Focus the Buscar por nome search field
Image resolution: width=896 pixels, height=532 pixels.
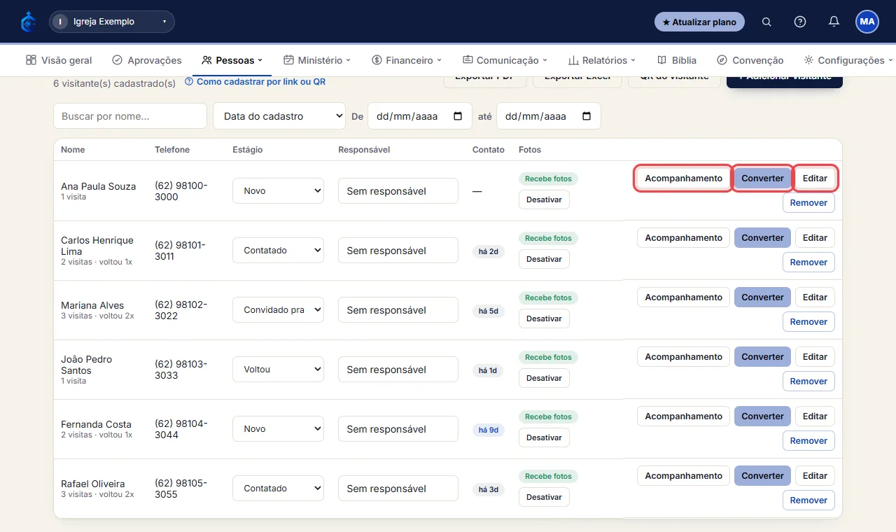pyautogui.click(x=130, y=116)
